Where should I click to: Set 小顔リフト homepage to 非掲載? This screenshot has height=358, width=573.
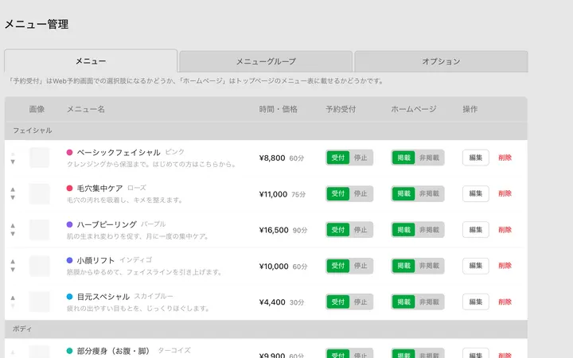[430, 266]
